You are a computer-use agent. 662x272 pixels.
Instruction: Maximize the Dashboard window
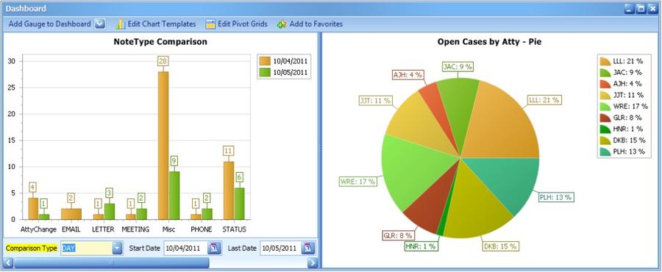tap(641, 8)
